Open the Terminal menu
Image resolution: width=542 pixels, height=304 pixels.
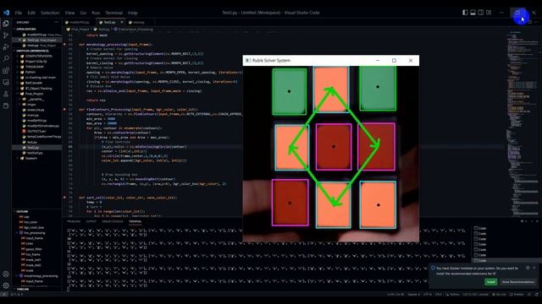click(114, 13)
